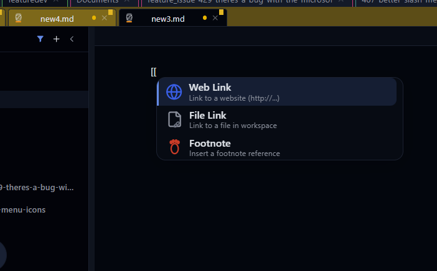The image size is (437, 271).
Task: Click the red footnote icon
Action: tap(175, 147)
